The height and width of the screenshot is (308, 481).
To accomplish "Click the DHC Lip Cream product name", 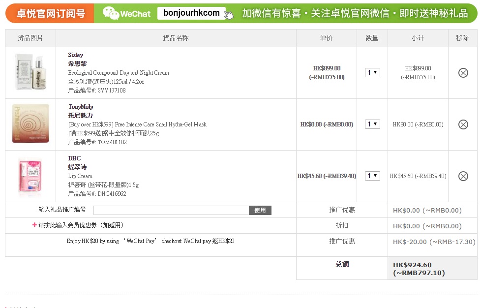I will pos(80,176).
